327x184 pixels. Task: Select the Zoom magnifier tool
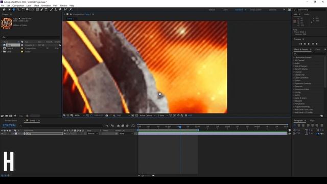coord(18,10)
